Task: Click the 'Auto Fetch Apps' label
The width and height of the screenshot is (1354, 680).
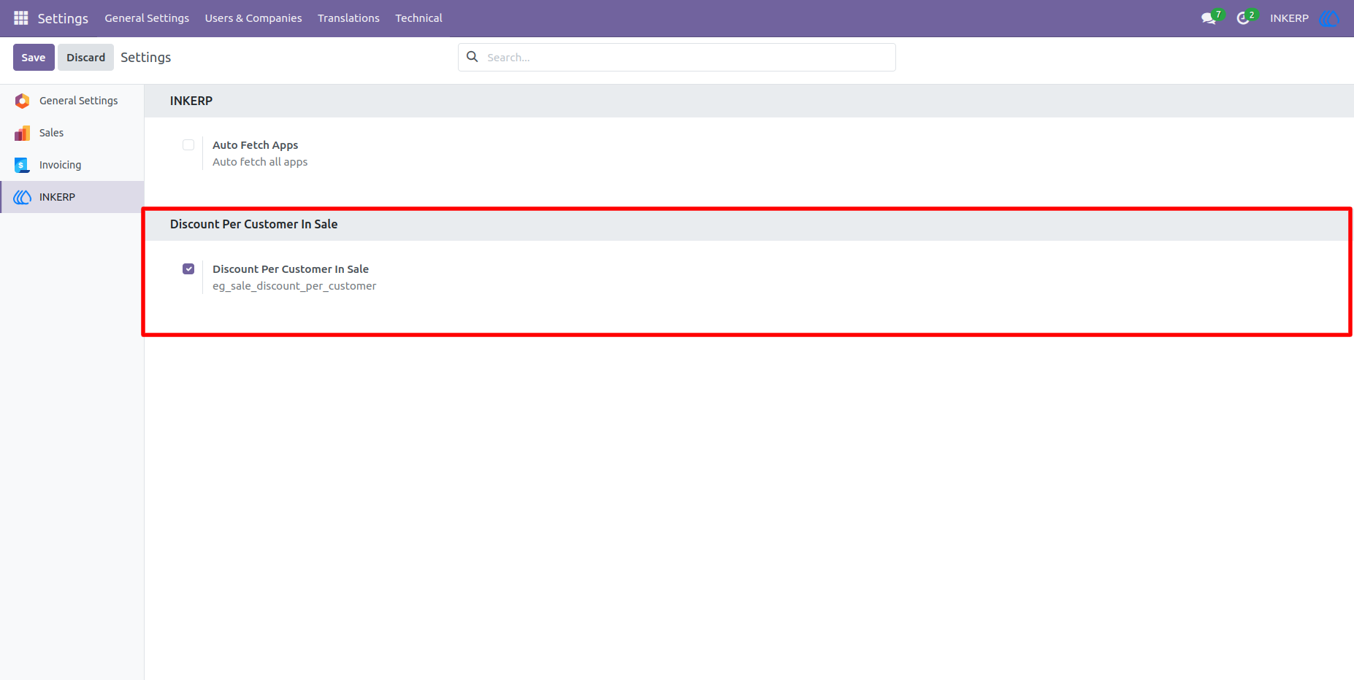Action: pyautogui.click(x=255, y=144)
